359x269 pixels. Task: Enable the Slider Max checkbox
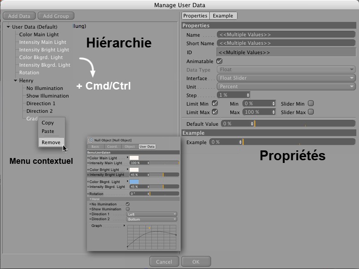pos(311,112)
